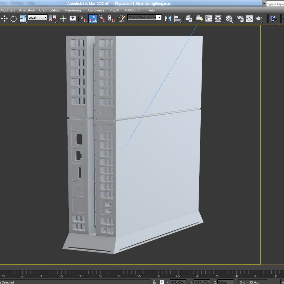Toggle the Selection Lock padlock icon
Screen dimensions: 284x284
tap(154, 282)
